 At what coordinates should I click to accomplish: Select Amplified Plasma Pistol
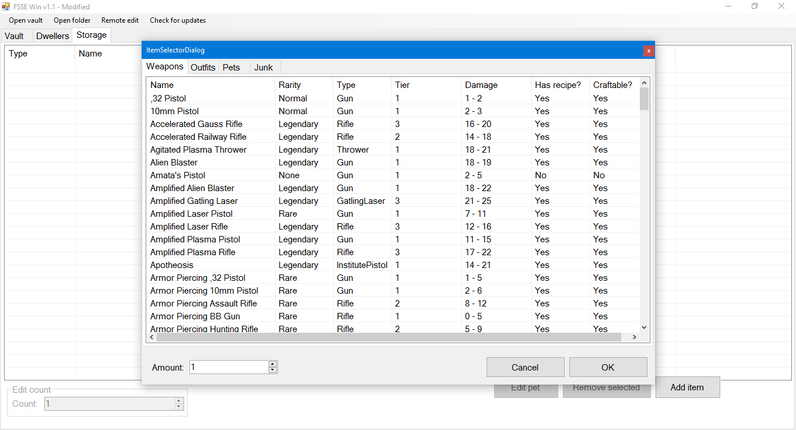[x=393, y=239]
